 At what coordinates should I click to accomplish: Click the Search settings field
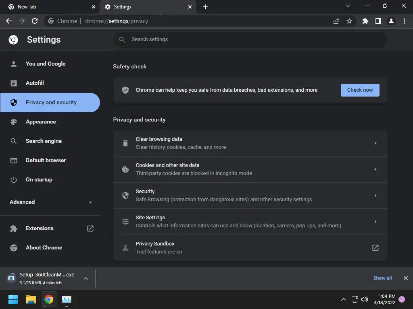(250, 39)
